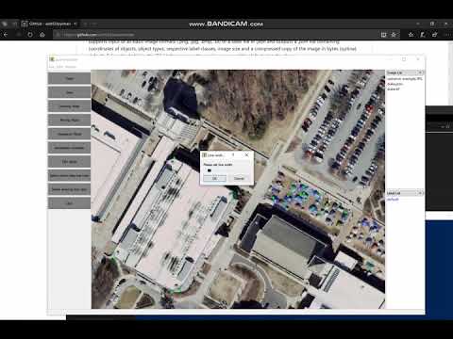Click OK in the Line width dialog
453x339 pixels.
pos(214,178)
